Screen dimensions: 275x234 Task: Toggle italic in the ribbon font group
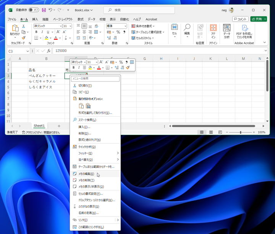click(x=42, y=32)
